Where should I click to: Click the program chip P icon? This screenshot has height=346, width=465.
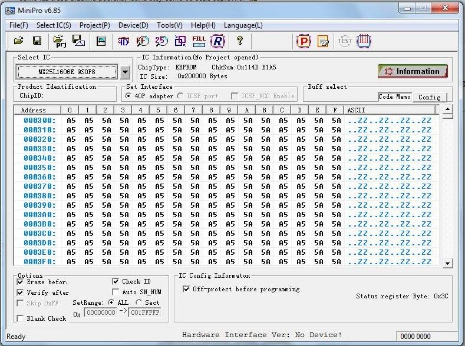click(304, 41)
